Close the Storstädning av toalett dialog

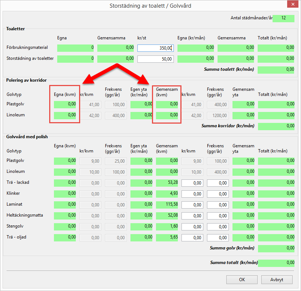pos(292,5)
